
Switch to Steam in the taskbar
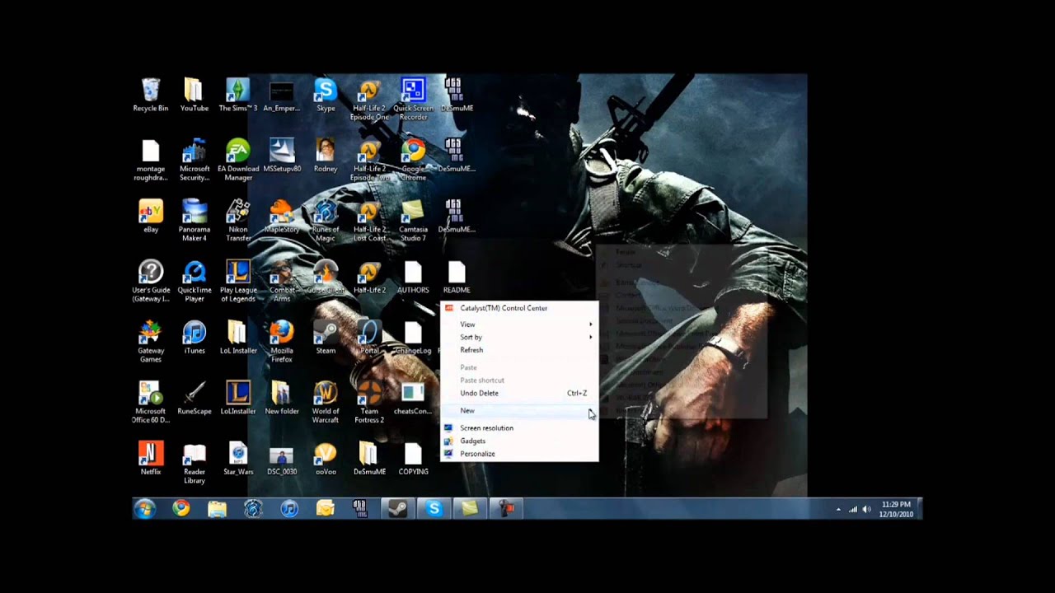397,509
